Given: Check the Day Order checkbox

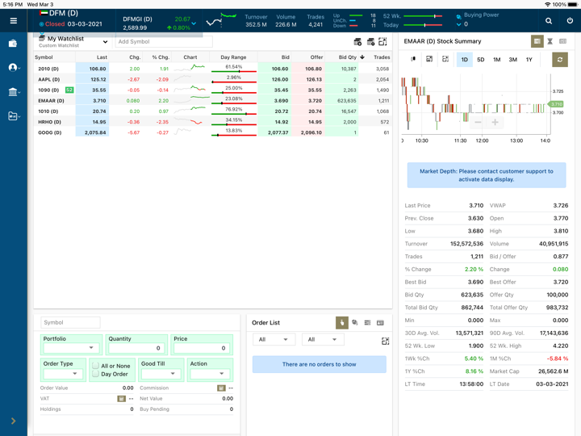Looking at the screenshot, I should point(96,374).
